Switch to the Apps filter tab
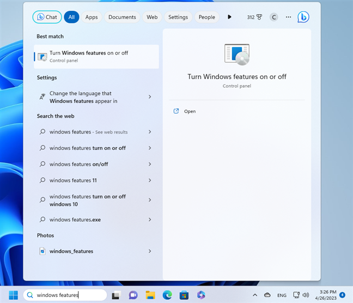 point(92,17)
